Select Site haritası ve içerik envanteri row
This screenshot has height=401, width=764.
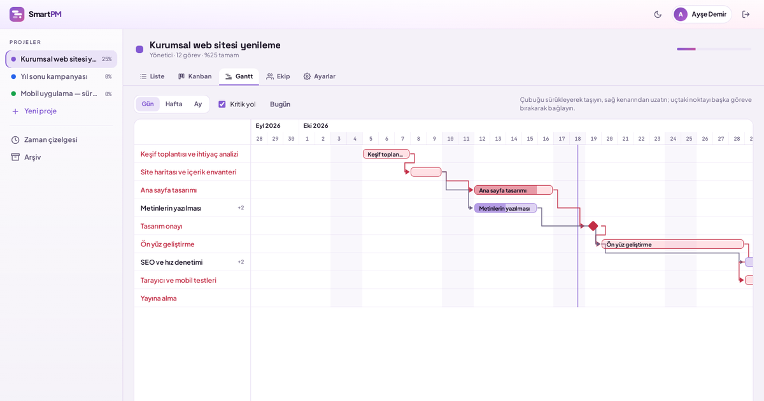coord(192,172)
